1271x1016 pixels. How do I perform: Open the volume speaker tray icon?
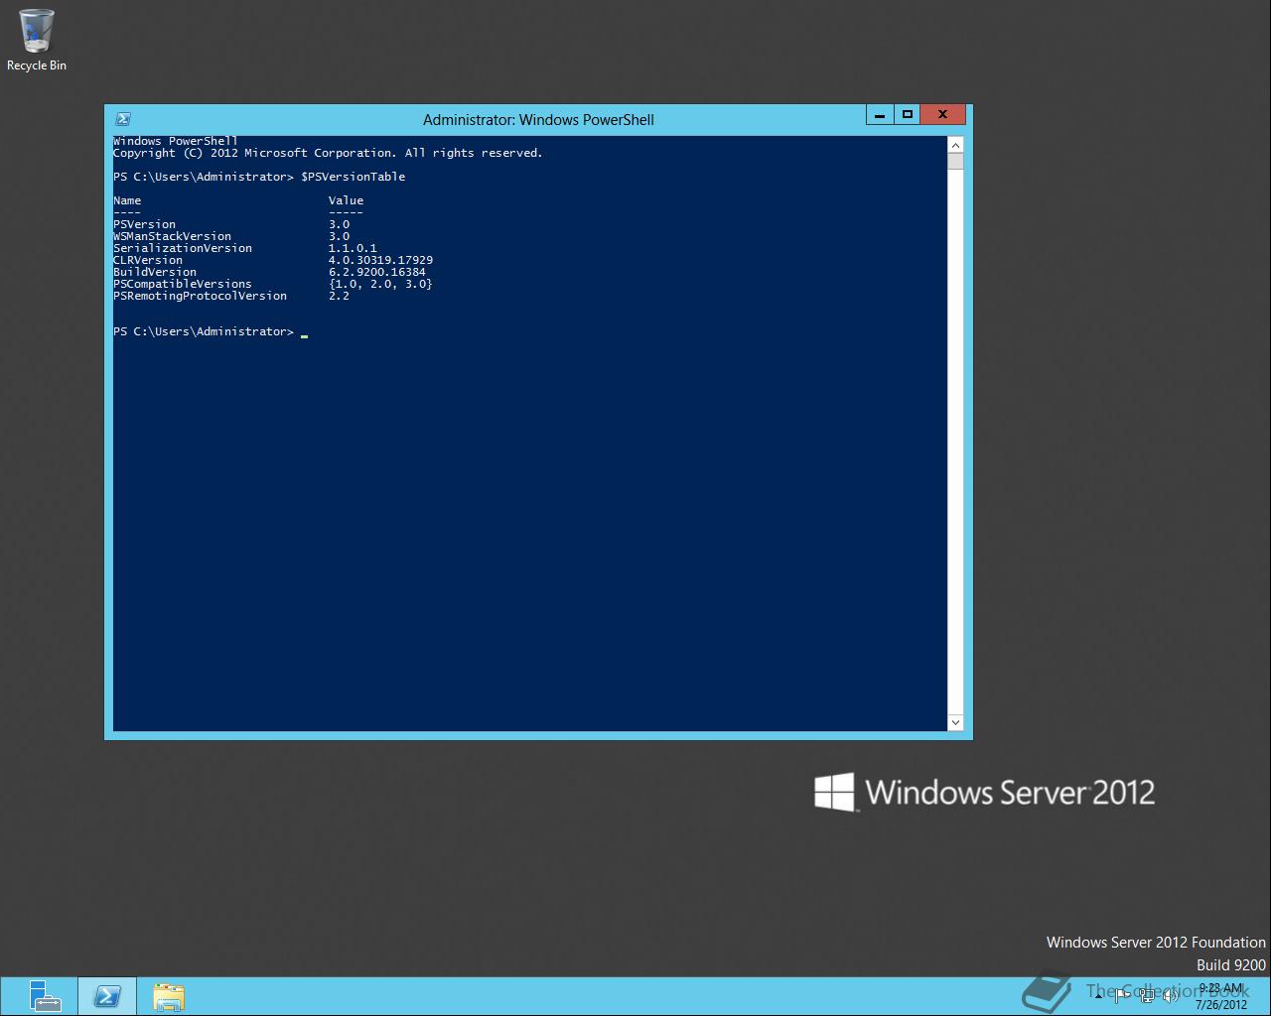coord(1171,996)
